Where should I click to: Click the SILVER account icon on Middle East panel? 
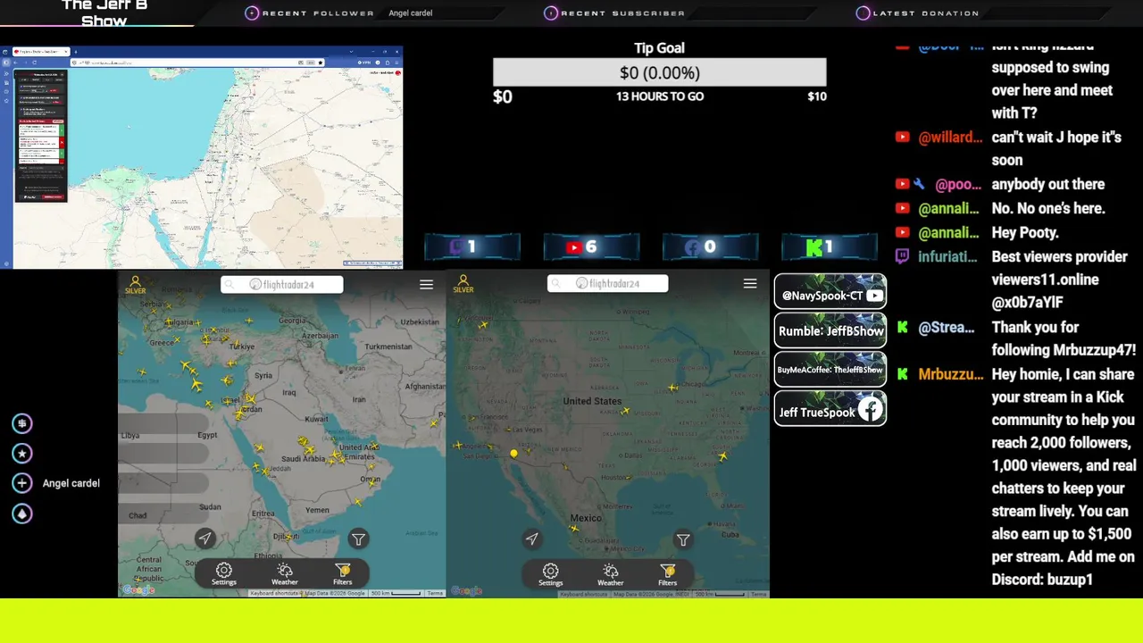(136, 285)
